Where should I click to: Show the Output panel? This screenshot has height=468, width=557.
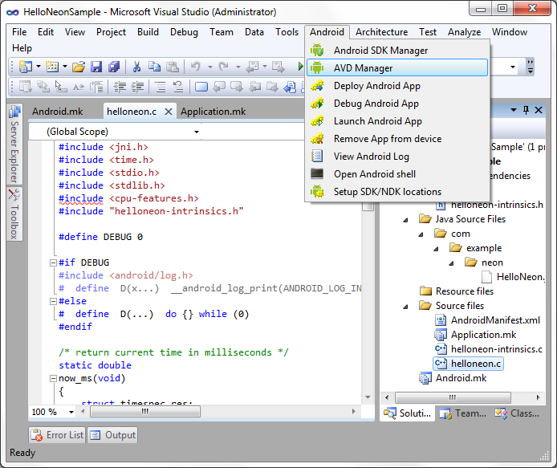(112, 435)
